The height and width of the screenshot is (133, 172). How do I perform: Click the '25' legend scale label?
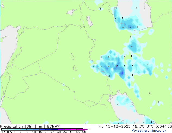[53, 132]
